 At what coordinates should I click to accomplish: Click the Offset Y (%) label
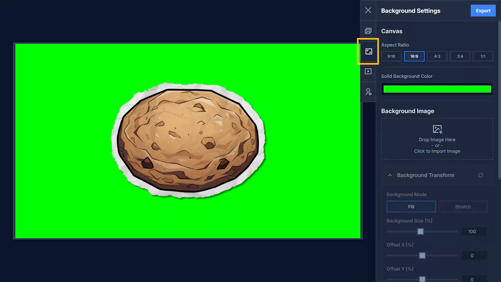(400, 269)
